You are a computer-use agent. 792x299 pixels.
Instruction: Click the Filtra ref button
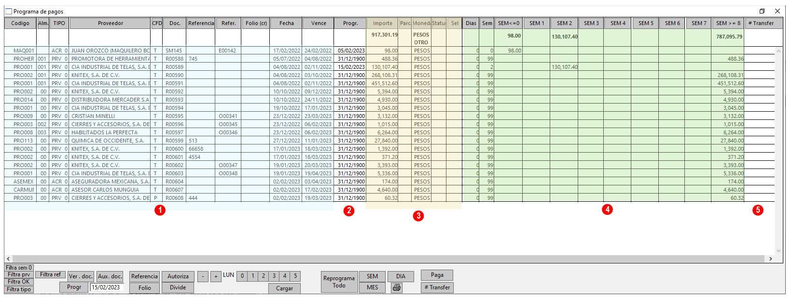[50, 274]
